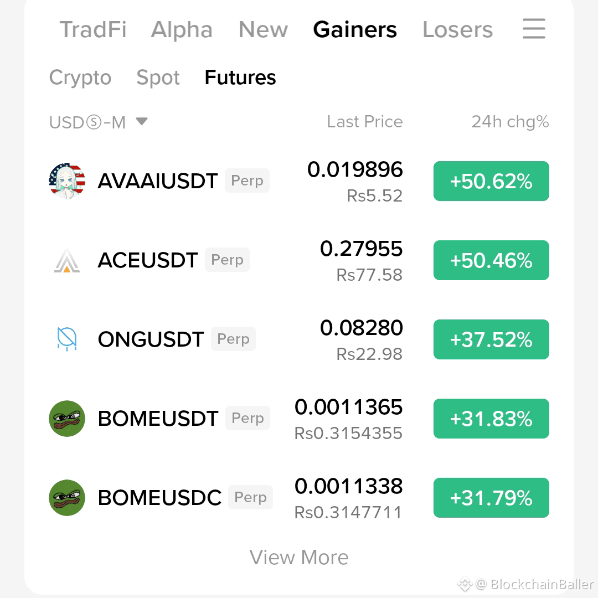
Task: Expand the USDⓈ-M dropdown arrow
Action: coord(142,121)
